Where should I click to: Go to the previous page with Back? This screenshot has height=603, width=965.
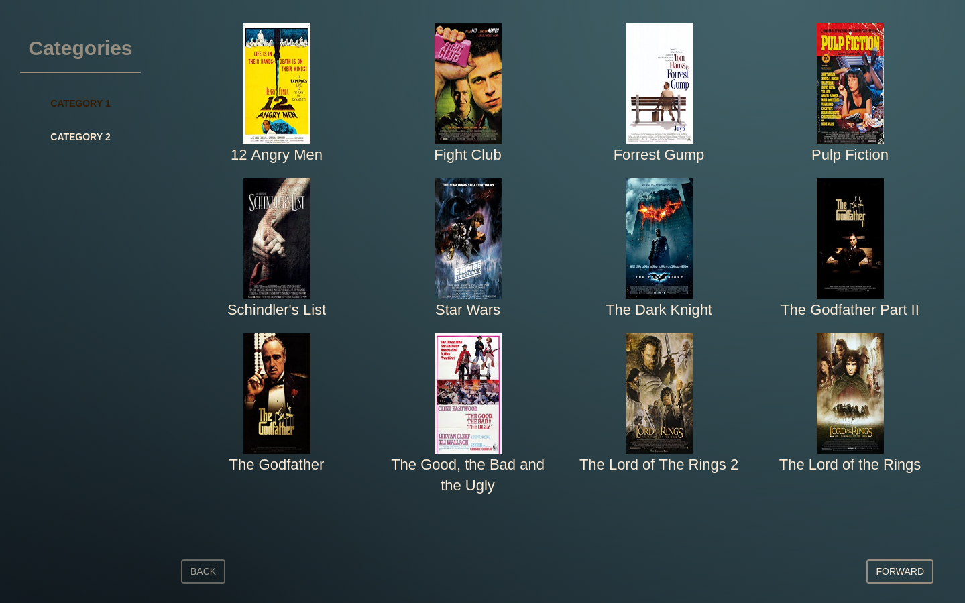(x=203, y=571)
